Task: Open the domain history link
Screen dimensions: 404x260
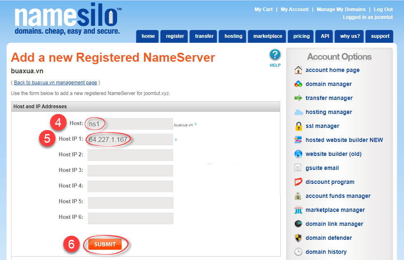Action: [326, 252]
